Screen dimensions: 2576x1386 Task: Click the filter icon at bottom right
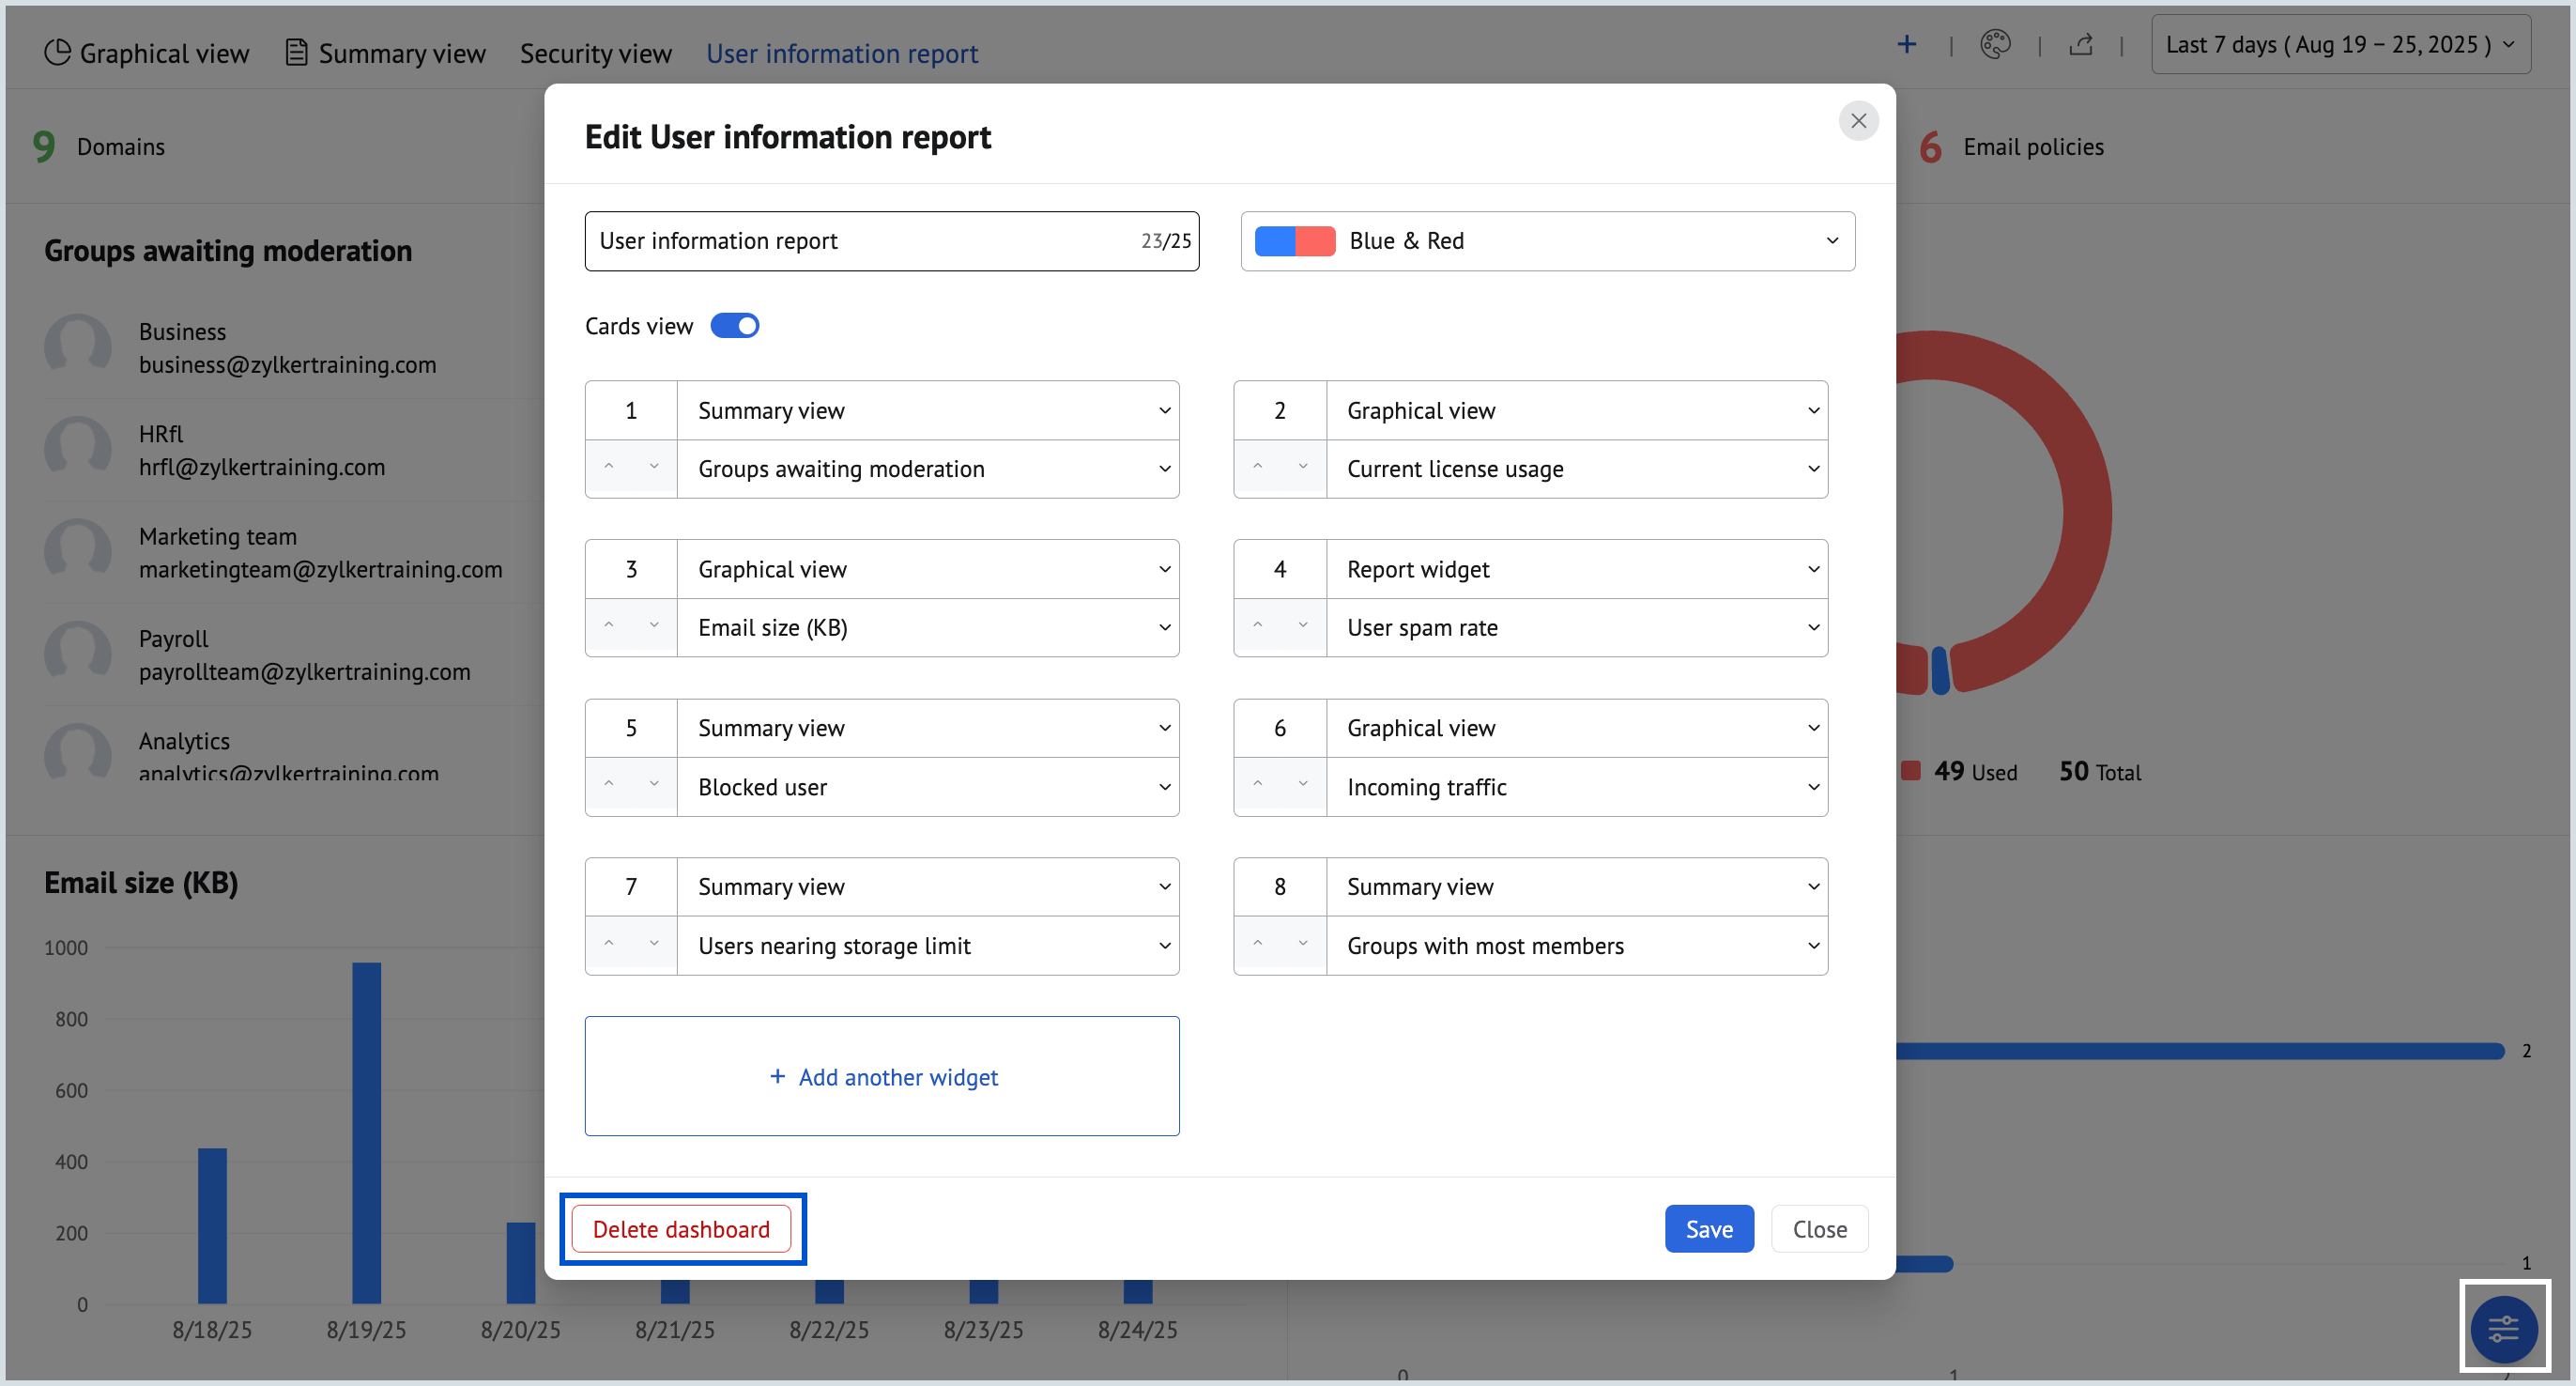tap(2504, 1328)
